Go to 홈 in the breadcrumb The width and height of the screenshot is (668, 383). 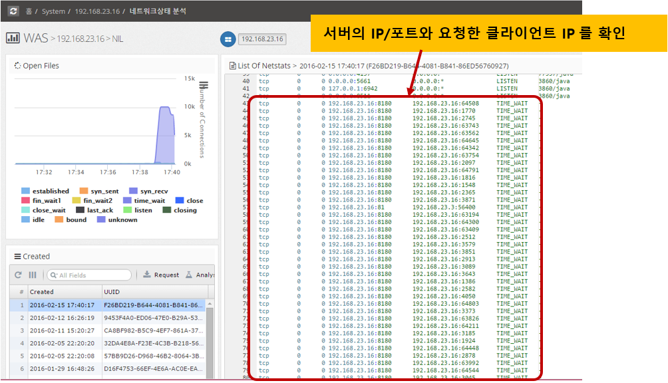coord(29,12)
